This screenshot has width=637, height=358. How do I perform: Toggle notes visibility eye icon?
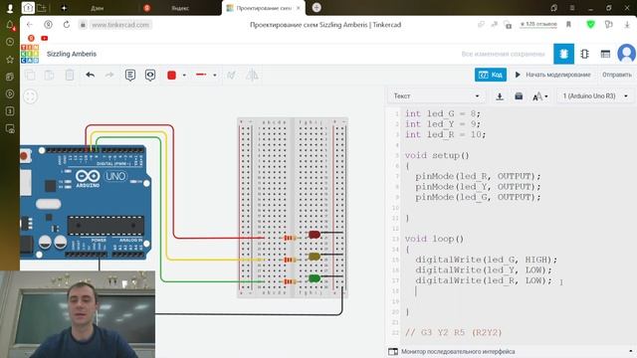tap(150, 76)
